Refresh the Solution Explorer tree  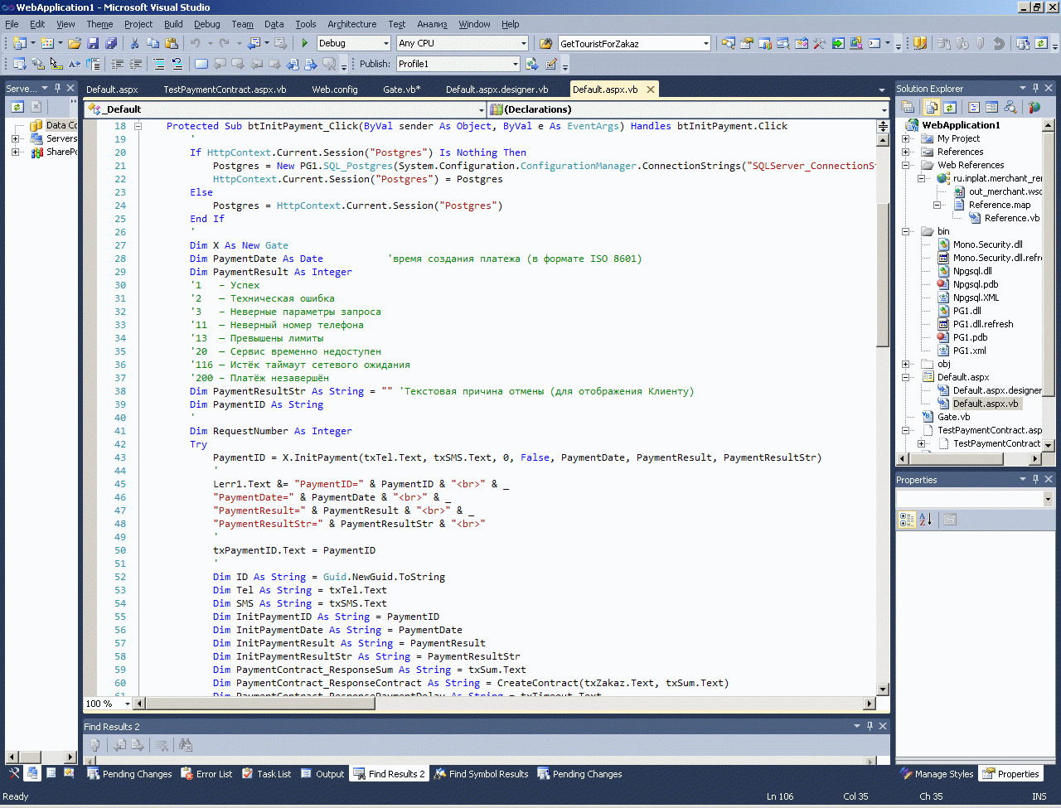[950, 107]
